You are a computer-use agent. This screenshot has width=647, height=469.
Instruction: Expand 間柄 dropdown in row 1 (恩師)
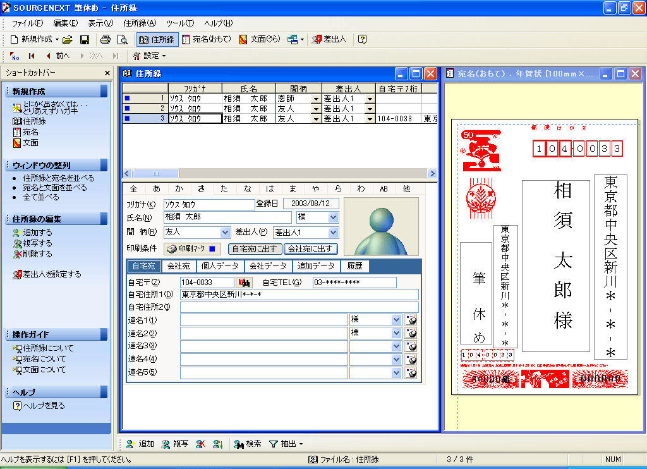coord(316,99)
